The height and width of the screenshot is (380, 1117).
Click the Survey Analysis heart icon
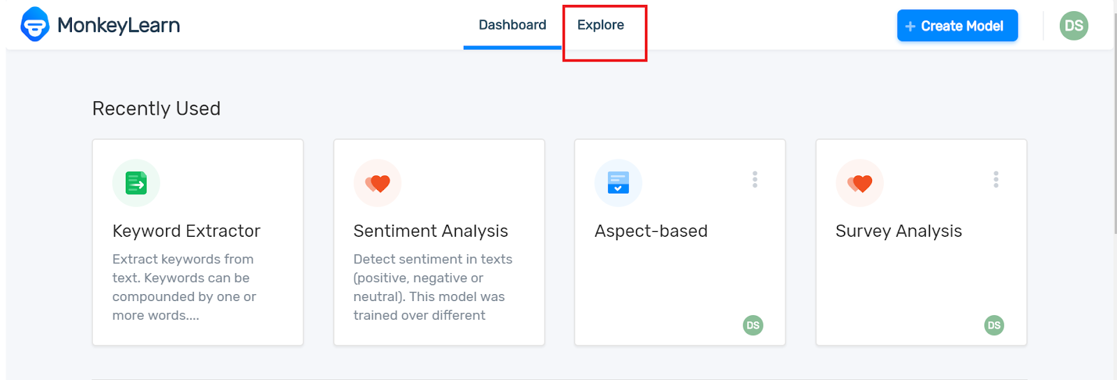859,183
